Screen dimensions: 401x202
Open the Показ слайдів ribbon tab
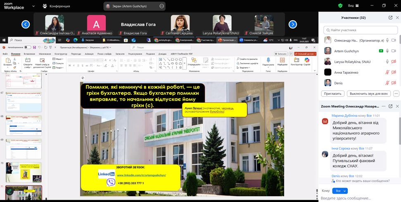click(104, 54)
